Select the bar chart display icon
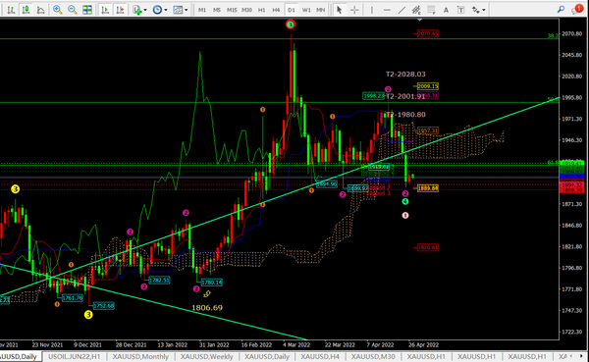The height and width of the screenshot is (362, 589). click(11, 10)
